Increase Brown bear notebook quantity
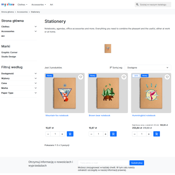The height and width of the screenshot is (175, 175). (105, 134)
